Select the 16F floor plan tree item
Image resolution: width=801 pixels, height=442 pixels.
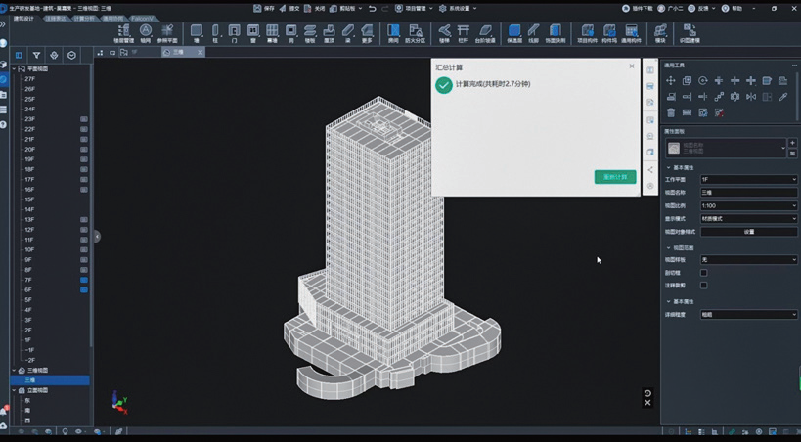29,190
